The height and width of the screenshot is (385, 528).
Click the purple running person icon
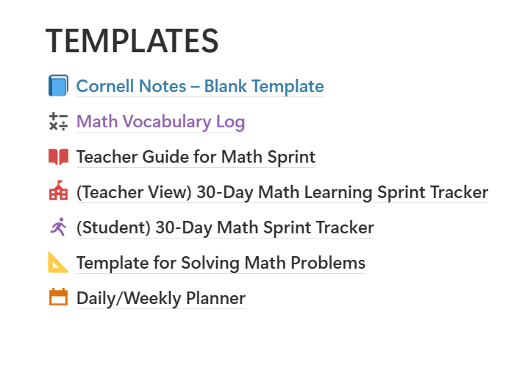click(x=59, y=227)
